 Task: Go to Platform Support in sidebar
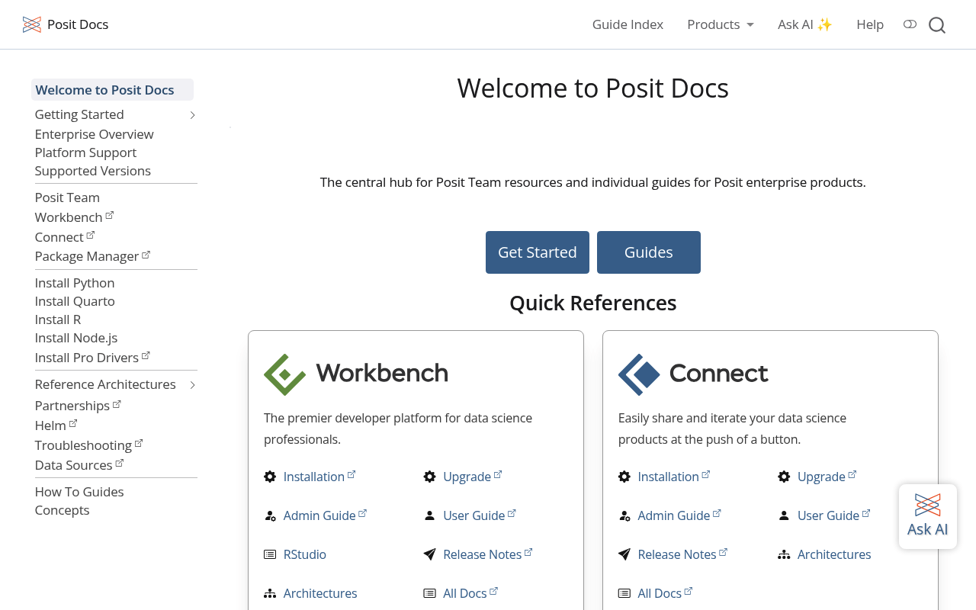85,152
